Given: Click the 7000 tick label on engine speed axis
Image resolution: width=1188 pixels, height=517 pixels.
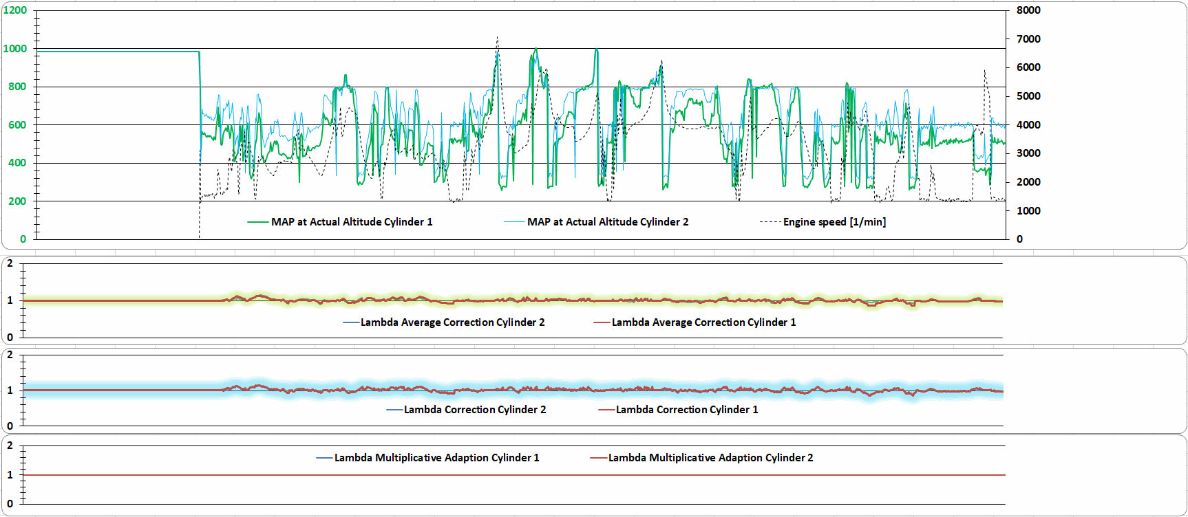Looking at the screenshot, I should point(1028,39).
